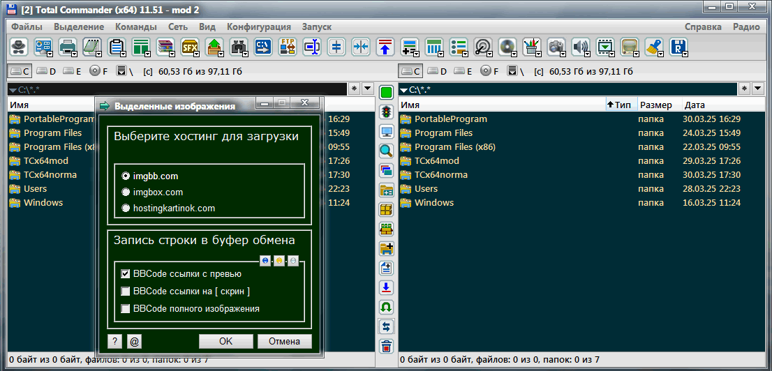Open dropdown arrow on green table icon
Image resolution: width=772 pixels, height=371 pixels.
click(148, 53)
